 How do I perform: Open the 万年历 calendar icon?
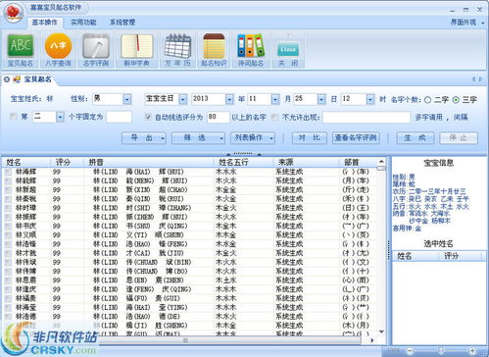tap(177, 50)
